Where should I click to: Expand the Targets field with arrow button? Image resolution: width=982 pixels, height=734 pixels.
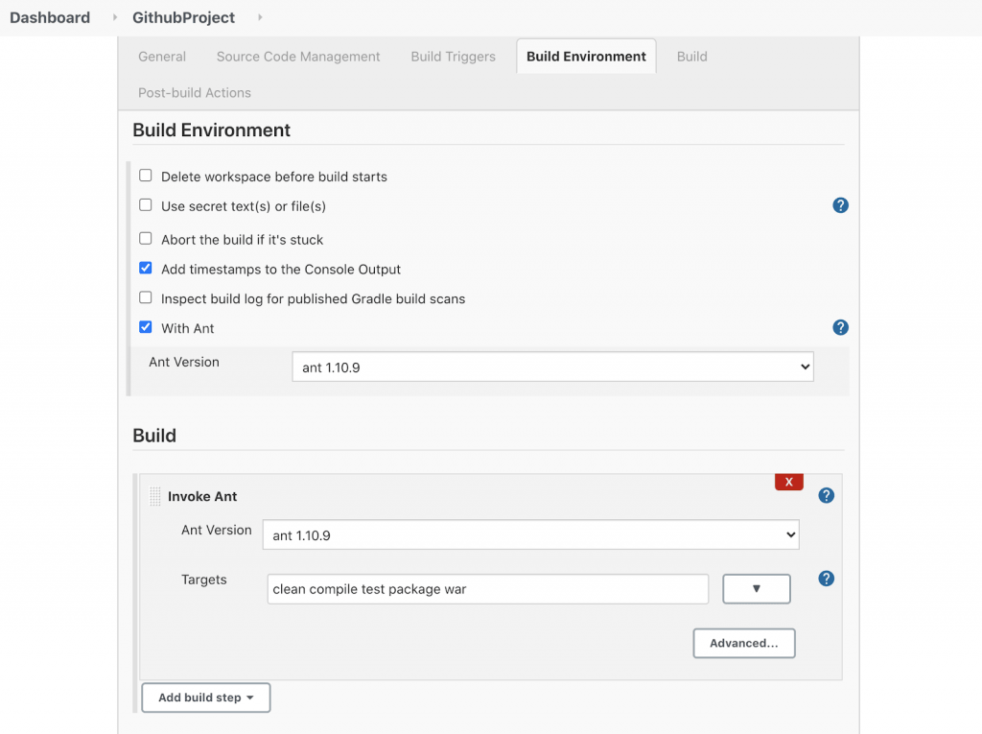[x=756, y=589]
